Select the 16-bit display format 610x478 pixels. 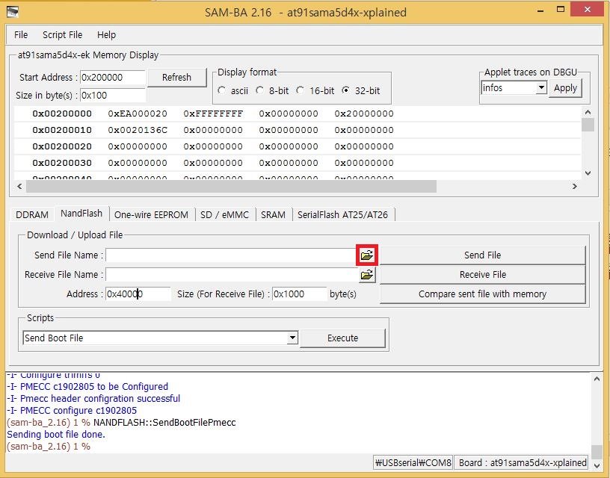[300, 90]
